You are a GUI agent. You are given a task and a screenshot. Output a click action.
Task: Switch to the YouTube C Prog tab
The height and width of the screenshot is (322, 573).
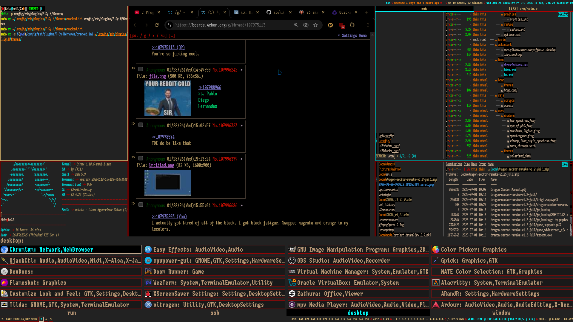click(x=145, y=12)
